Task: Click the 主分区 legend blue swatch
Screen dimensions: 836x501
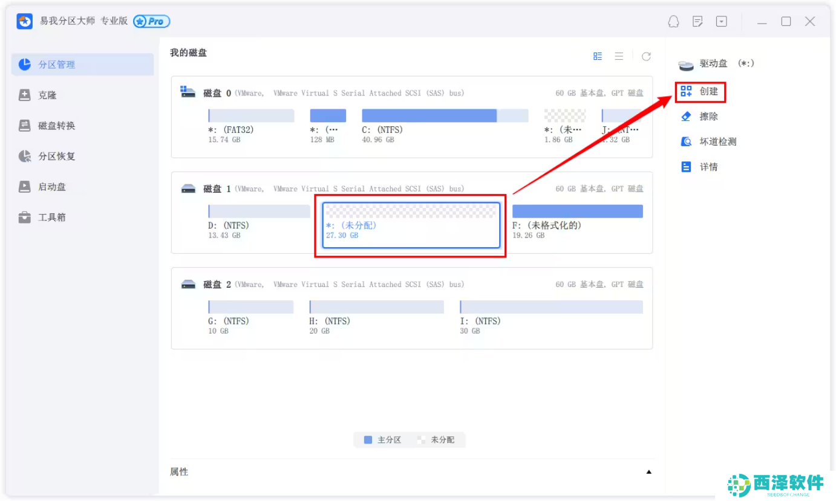Action: click(x=368, y=440)
